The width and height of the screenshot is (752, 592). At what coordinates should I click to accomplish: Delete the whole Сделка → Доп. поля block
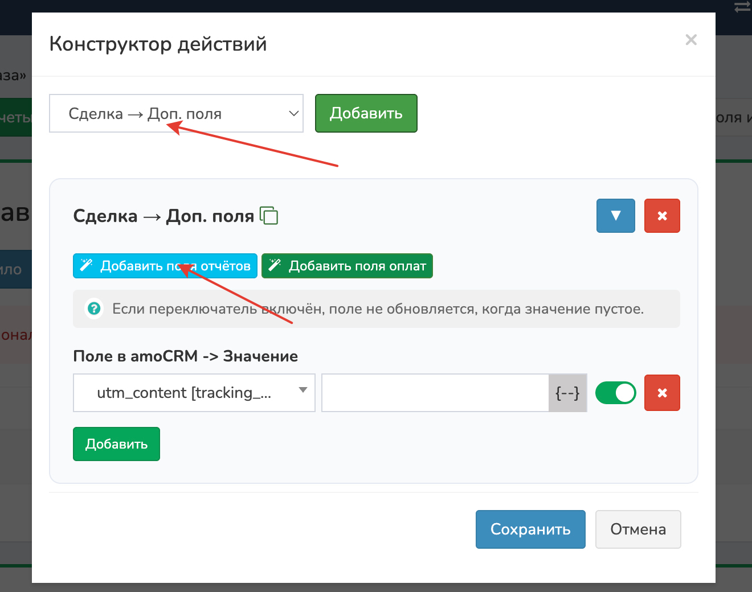click(x=662, y=216)
